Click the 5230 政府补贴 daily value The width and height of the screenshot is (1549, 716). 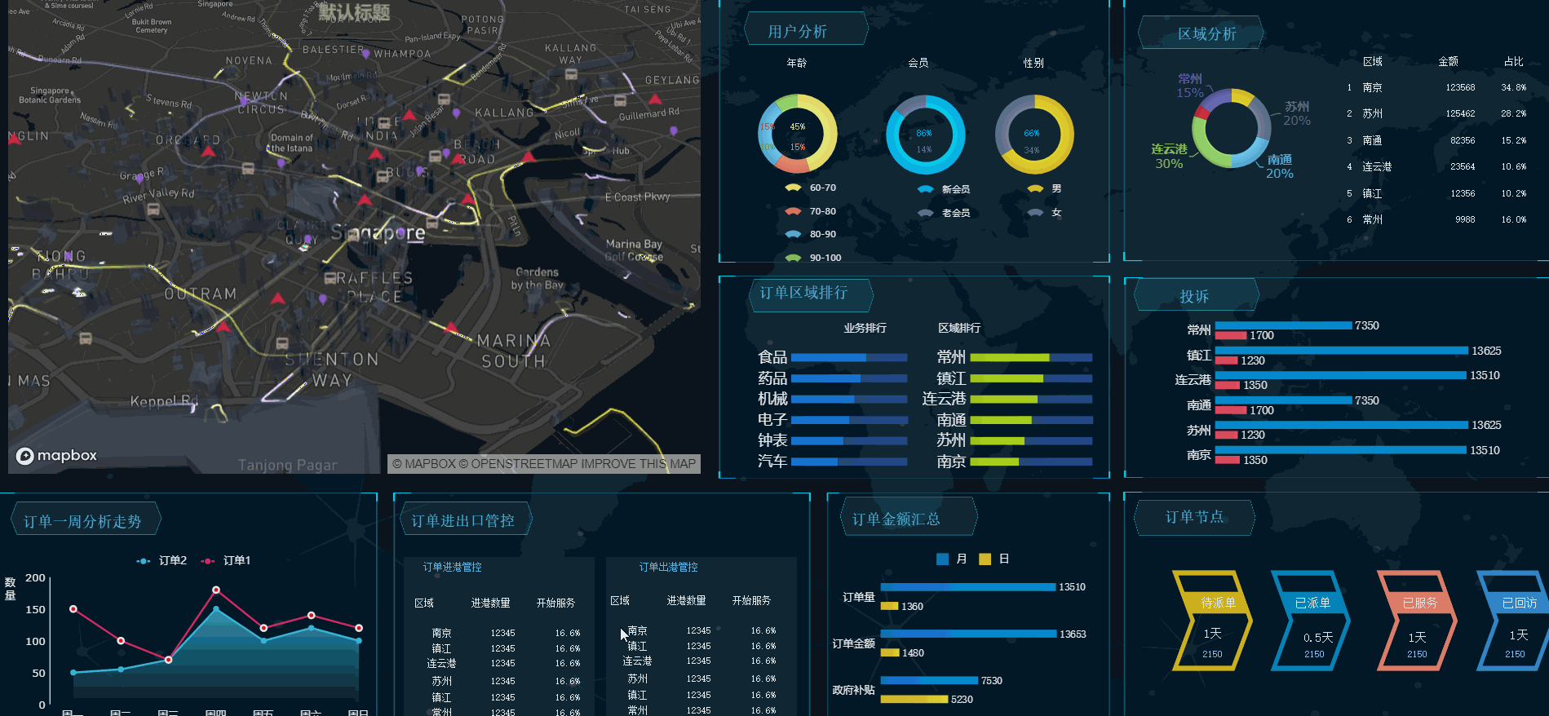962,699
